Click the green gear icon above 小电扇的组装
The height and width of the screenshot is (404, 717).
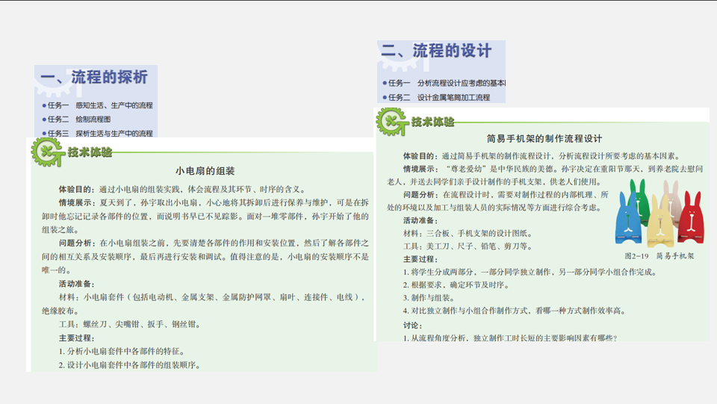click(47, 152)
